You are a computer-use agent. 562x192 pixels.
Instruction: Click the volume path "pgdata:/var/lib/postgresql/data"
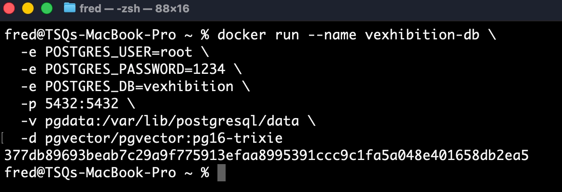coord(172,121)
